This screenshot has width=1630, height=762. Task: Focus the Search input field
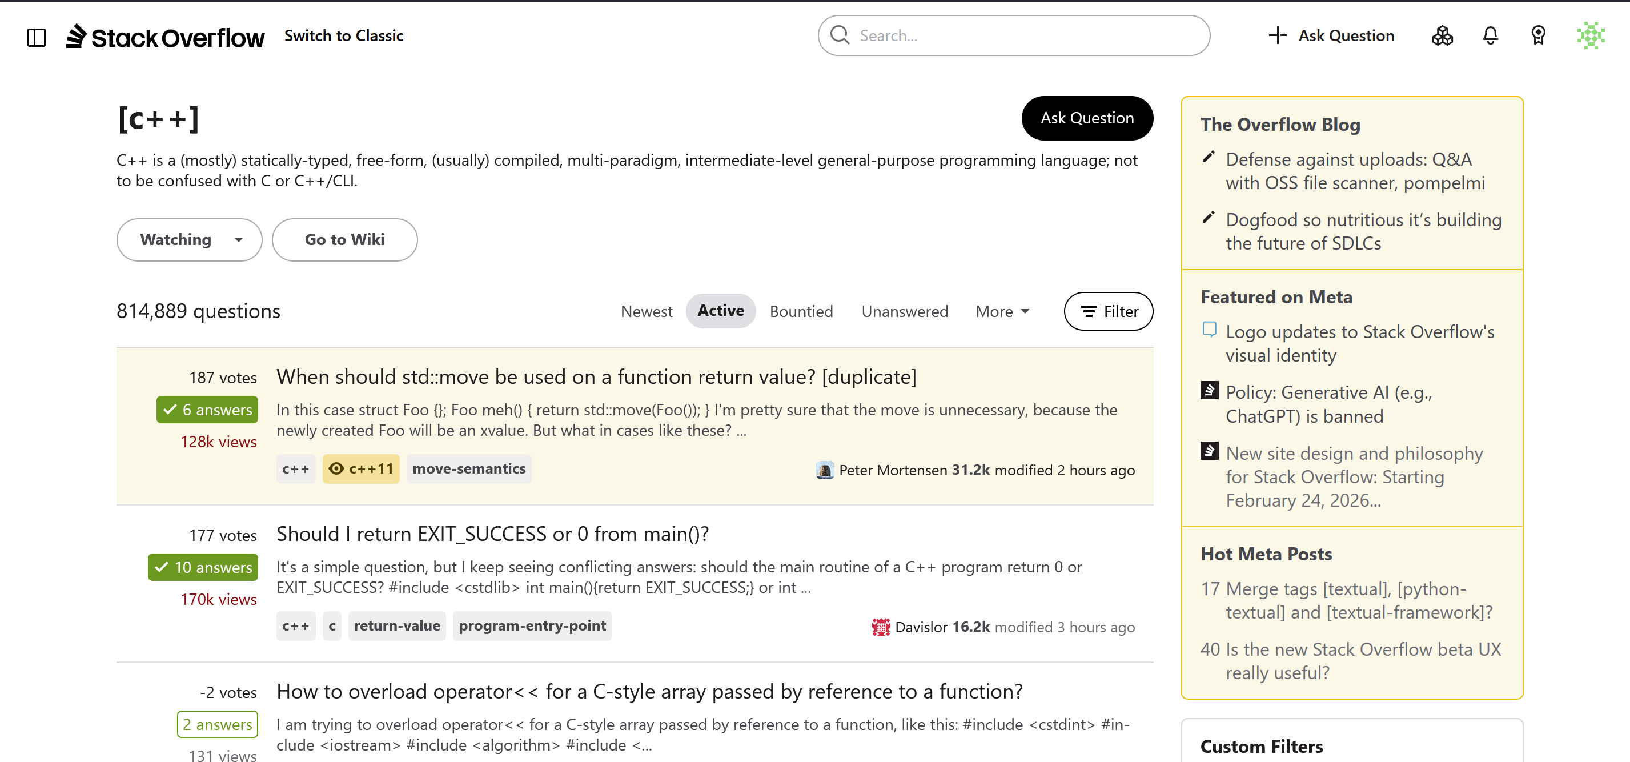(1014, 35)
